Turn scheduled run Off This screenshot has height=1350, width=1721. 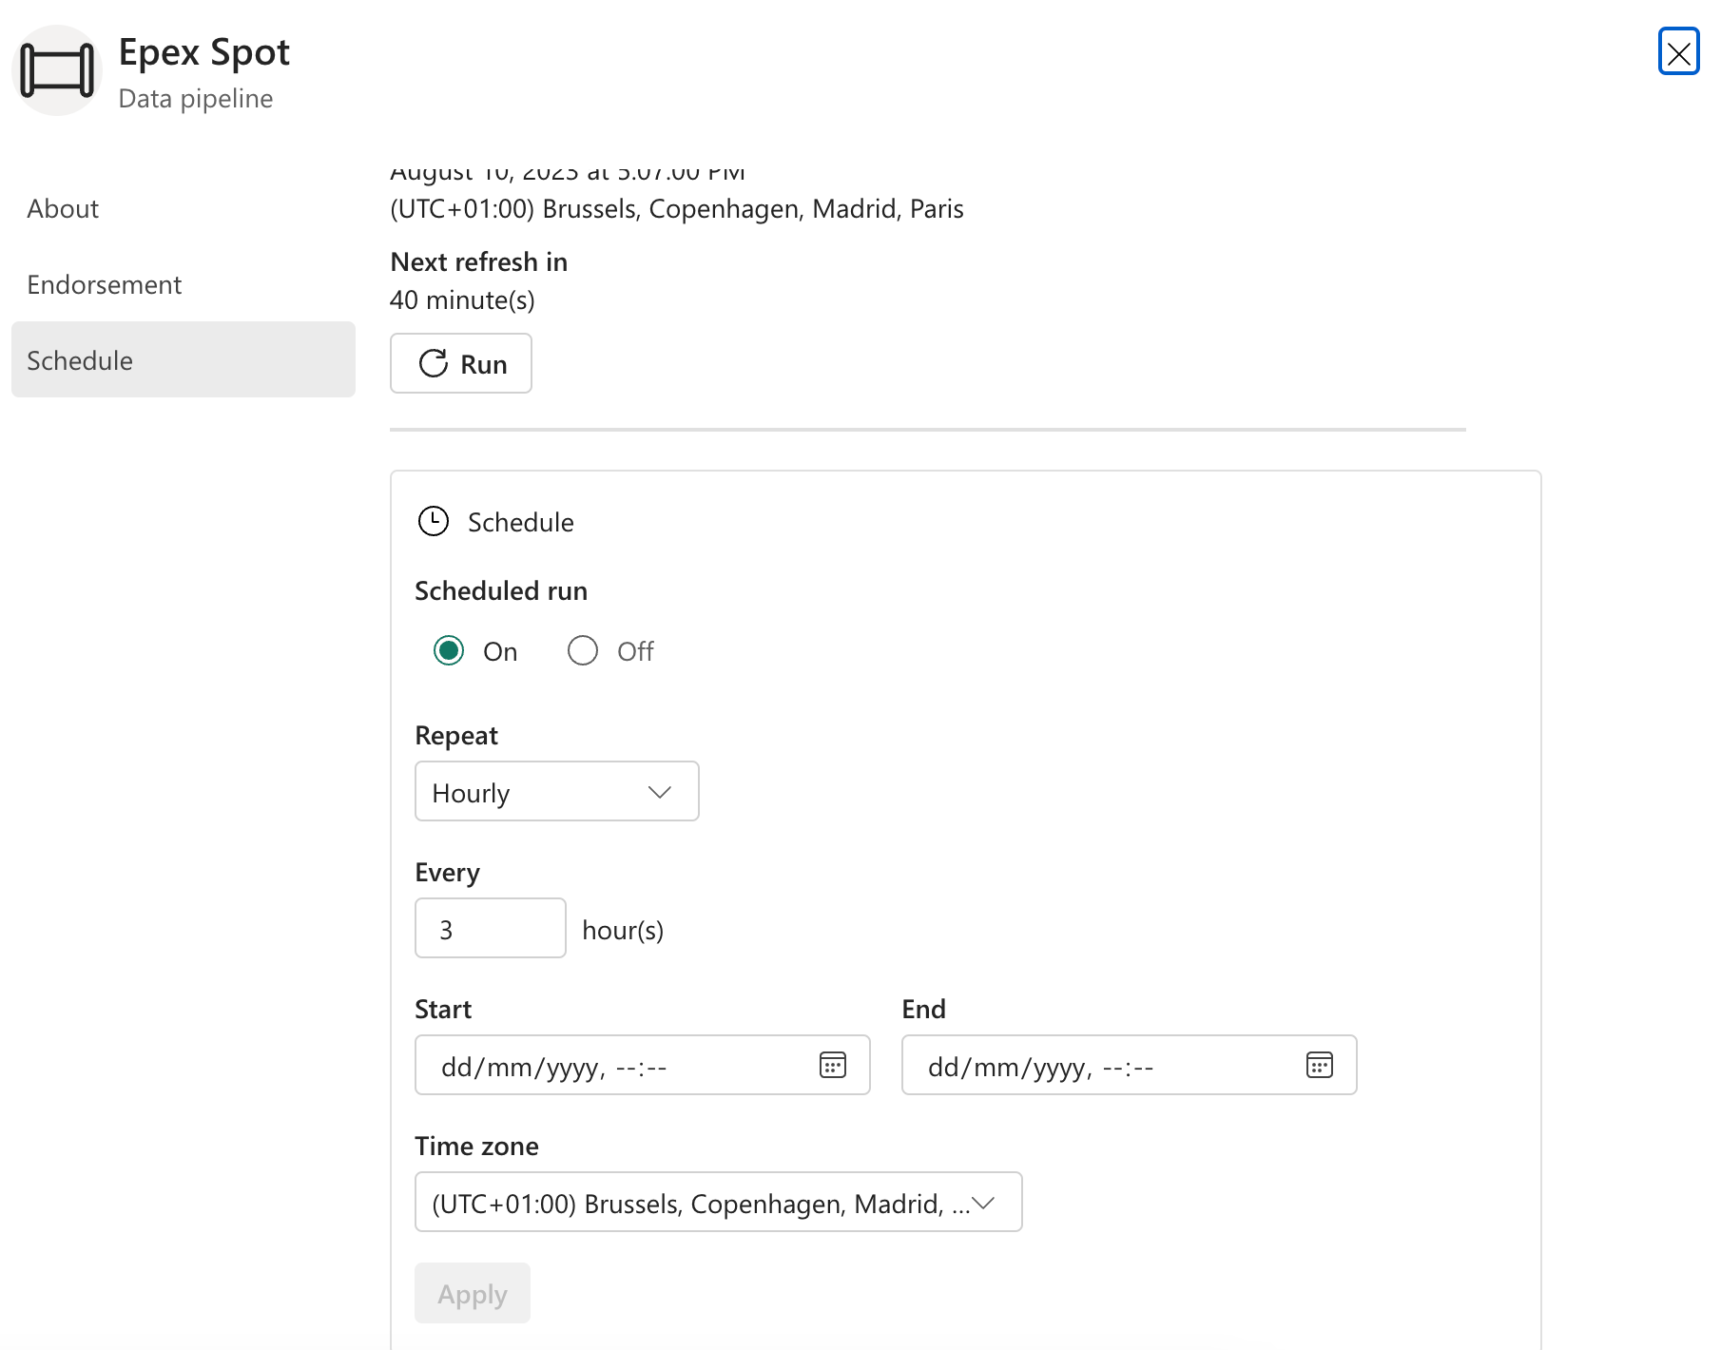point(583,651)
